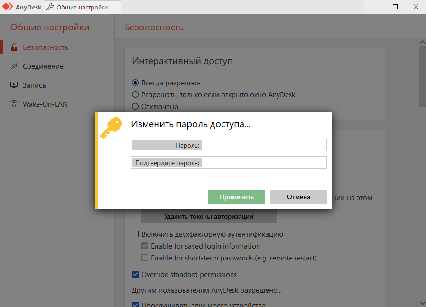The height and width of the screenshot is (307, 426).
Task: Cancel the dialog with the Отмена button
Action: tap(298, 197)
